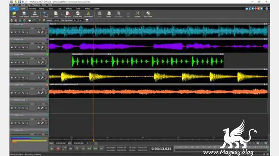Click the Fast Forward transport button
Screen dimensions: 279x156
pos(95,149)
